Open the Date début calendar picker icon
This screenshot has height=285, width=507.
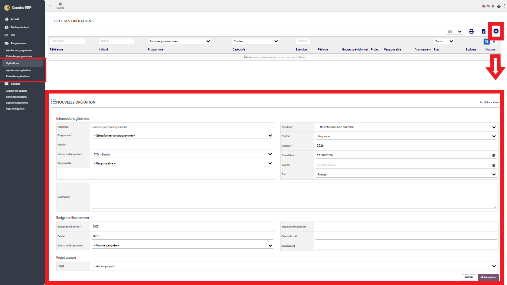point(494,155)
